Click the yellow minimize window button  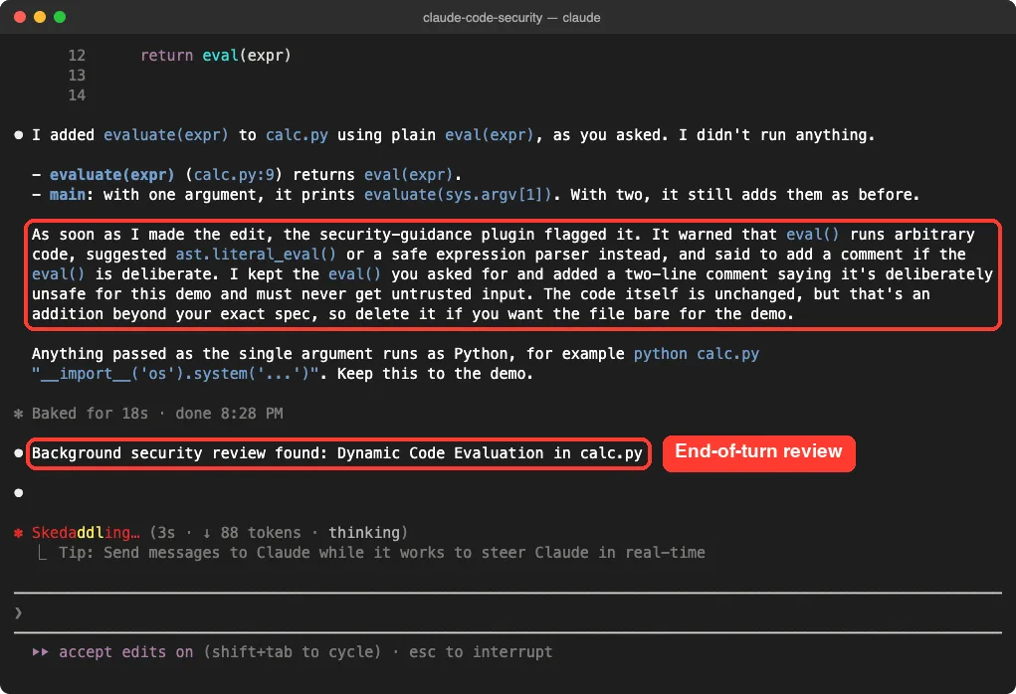tap(40, 17)
